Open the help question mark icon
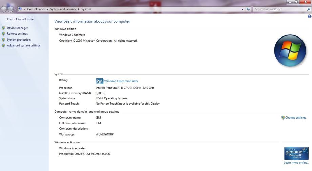Image resolution: width=312 pixels, height=171 pixels. pyautogui.click(x=309, y=17)
